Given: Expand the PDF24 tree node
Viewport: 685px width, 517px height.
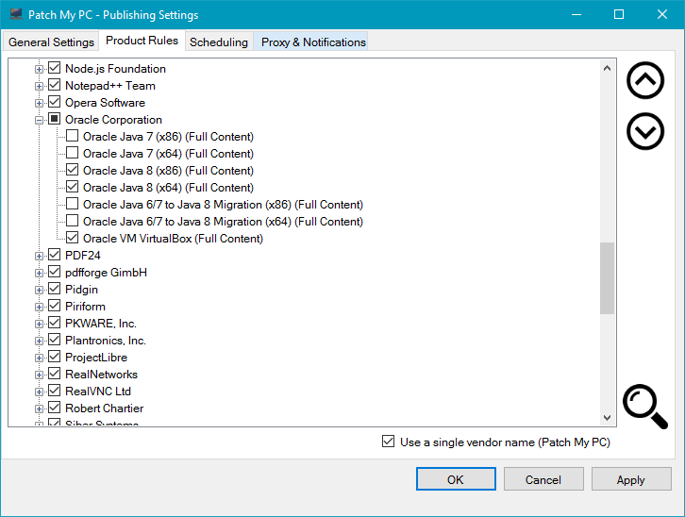Looking at the screenshot, I should point(39,256).
